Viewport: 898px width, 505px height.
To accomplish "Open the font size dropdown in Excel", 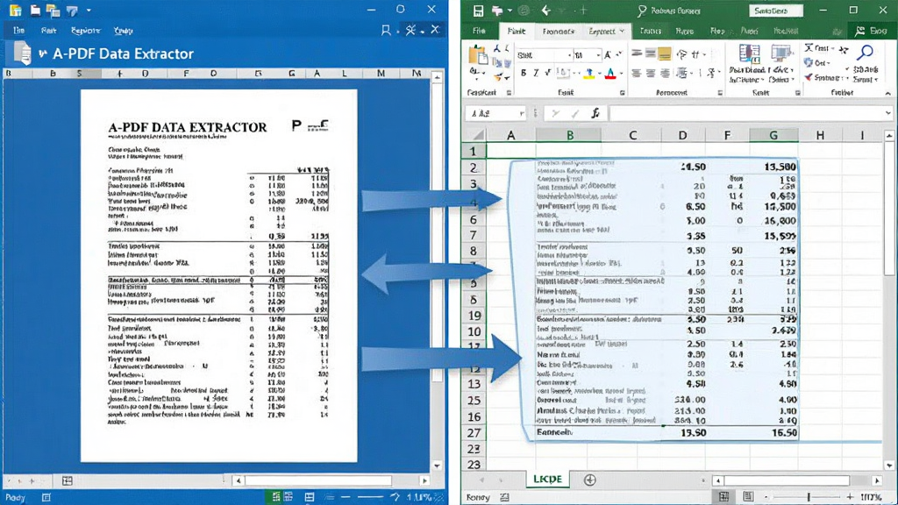I will tap(598, 55).
